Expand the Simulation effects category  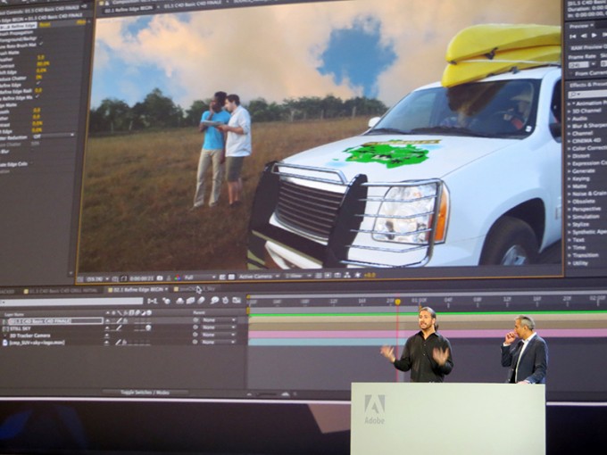tap(570, 217)
